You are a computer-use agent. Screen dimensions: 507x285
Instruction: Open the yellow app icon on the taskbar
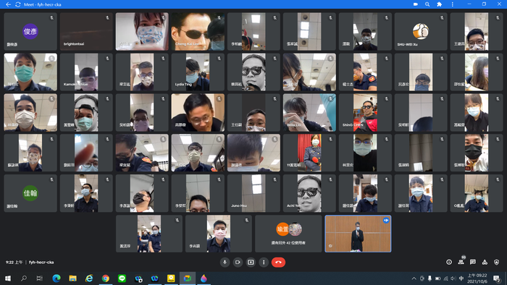pos(171,278)
